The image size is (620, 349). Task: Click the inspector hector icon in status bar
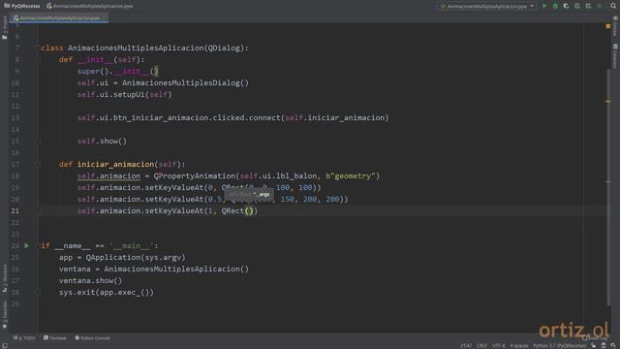point(604,345)
